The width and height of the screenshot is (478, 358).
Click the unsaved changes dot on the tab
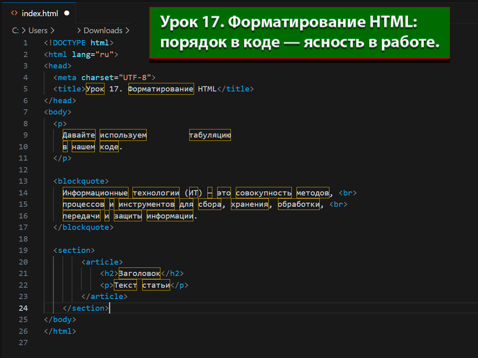[x=66, y=14]
